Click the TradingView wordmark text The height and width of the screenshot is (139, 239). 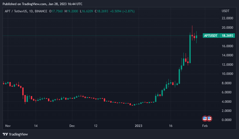tap(18, 134)
